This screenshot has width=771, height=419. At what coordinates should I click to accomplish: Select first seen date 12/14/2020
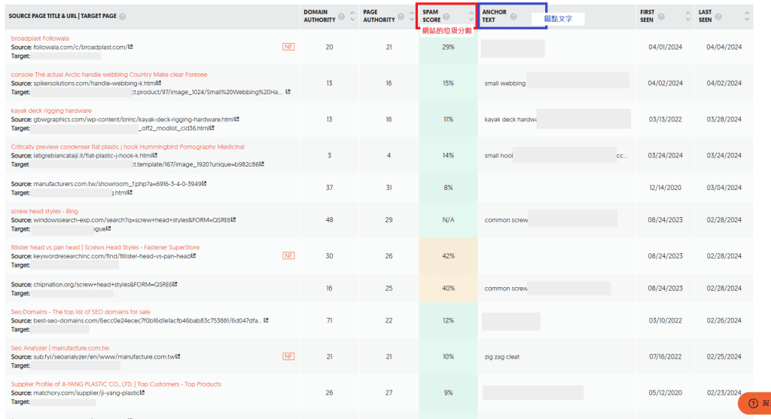(x=666, y=188)
